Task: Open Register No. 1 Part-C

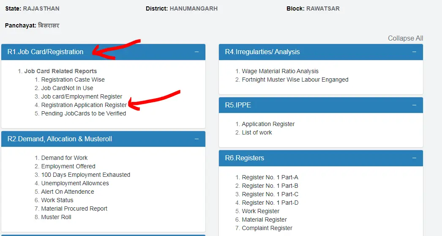Action: point(270,194)
